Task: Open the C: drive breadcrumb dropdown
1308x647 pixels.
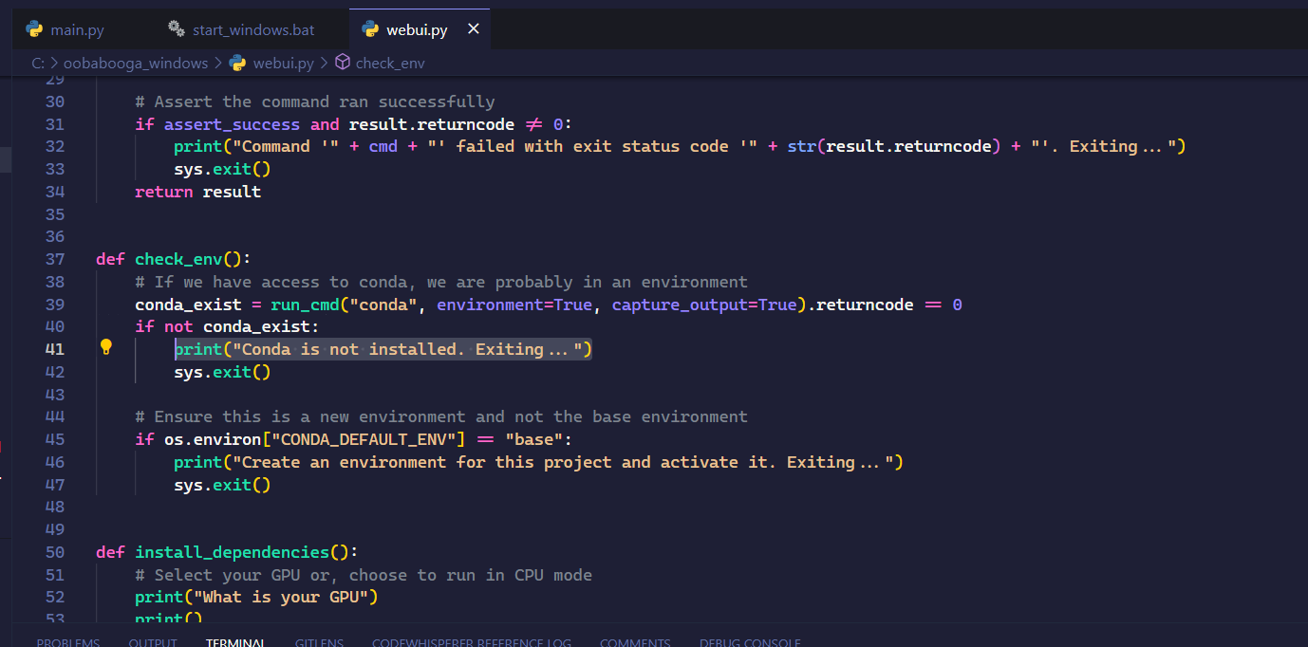Action: pos(36,63)
